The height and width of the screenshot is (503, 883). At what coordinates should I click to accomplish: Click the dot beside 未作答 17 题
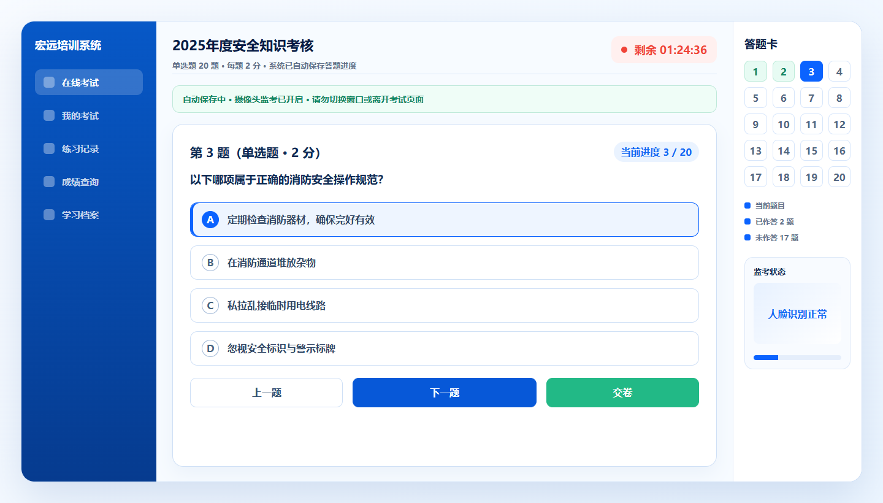pos(747,237)
